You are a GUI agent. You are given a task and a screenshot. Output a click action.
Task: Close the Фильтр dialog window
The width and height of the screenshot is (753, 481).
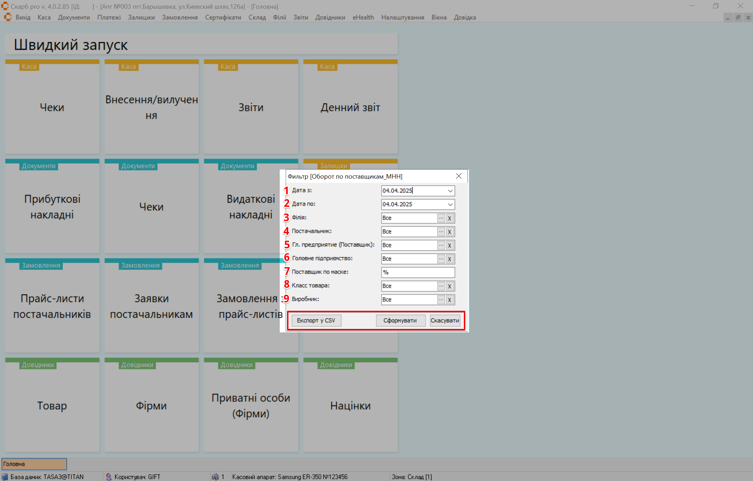tap(459, 176)
